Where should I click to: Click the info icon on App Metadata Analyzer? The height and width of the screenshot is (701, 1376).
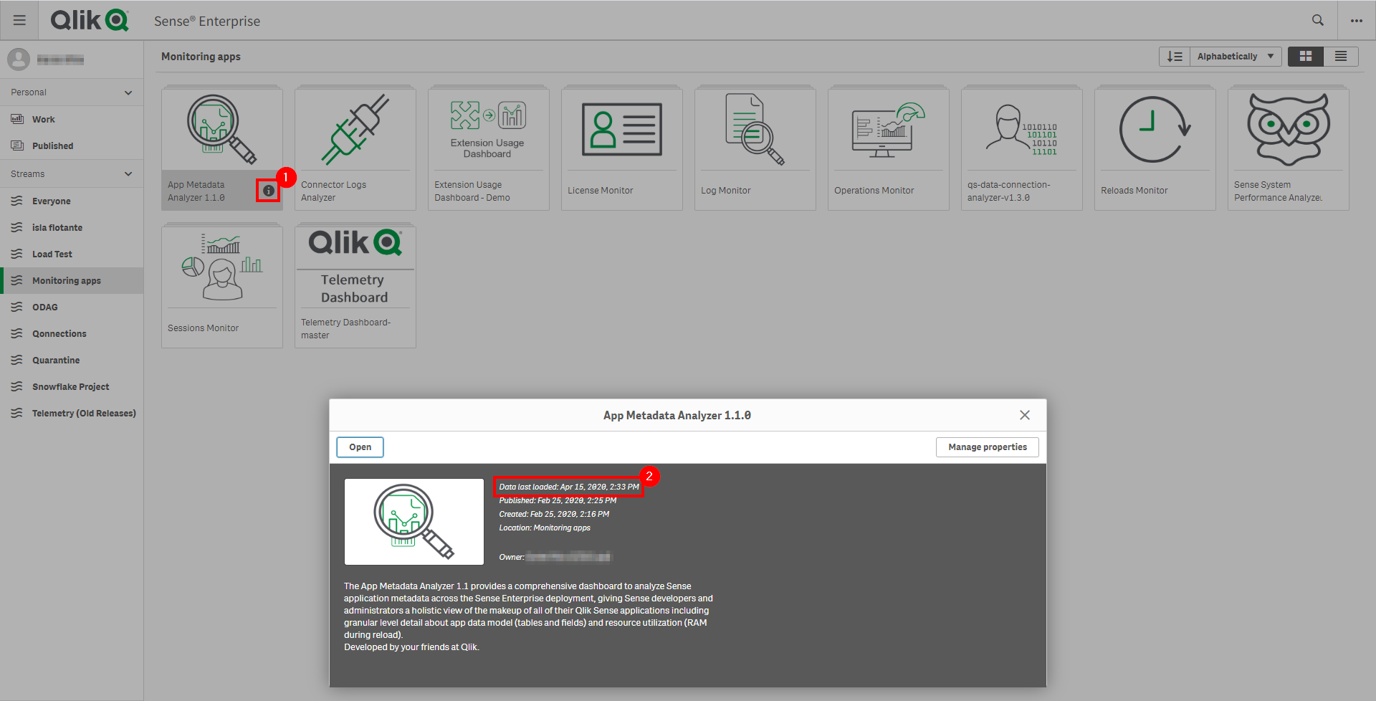click(x=269, y=191)
